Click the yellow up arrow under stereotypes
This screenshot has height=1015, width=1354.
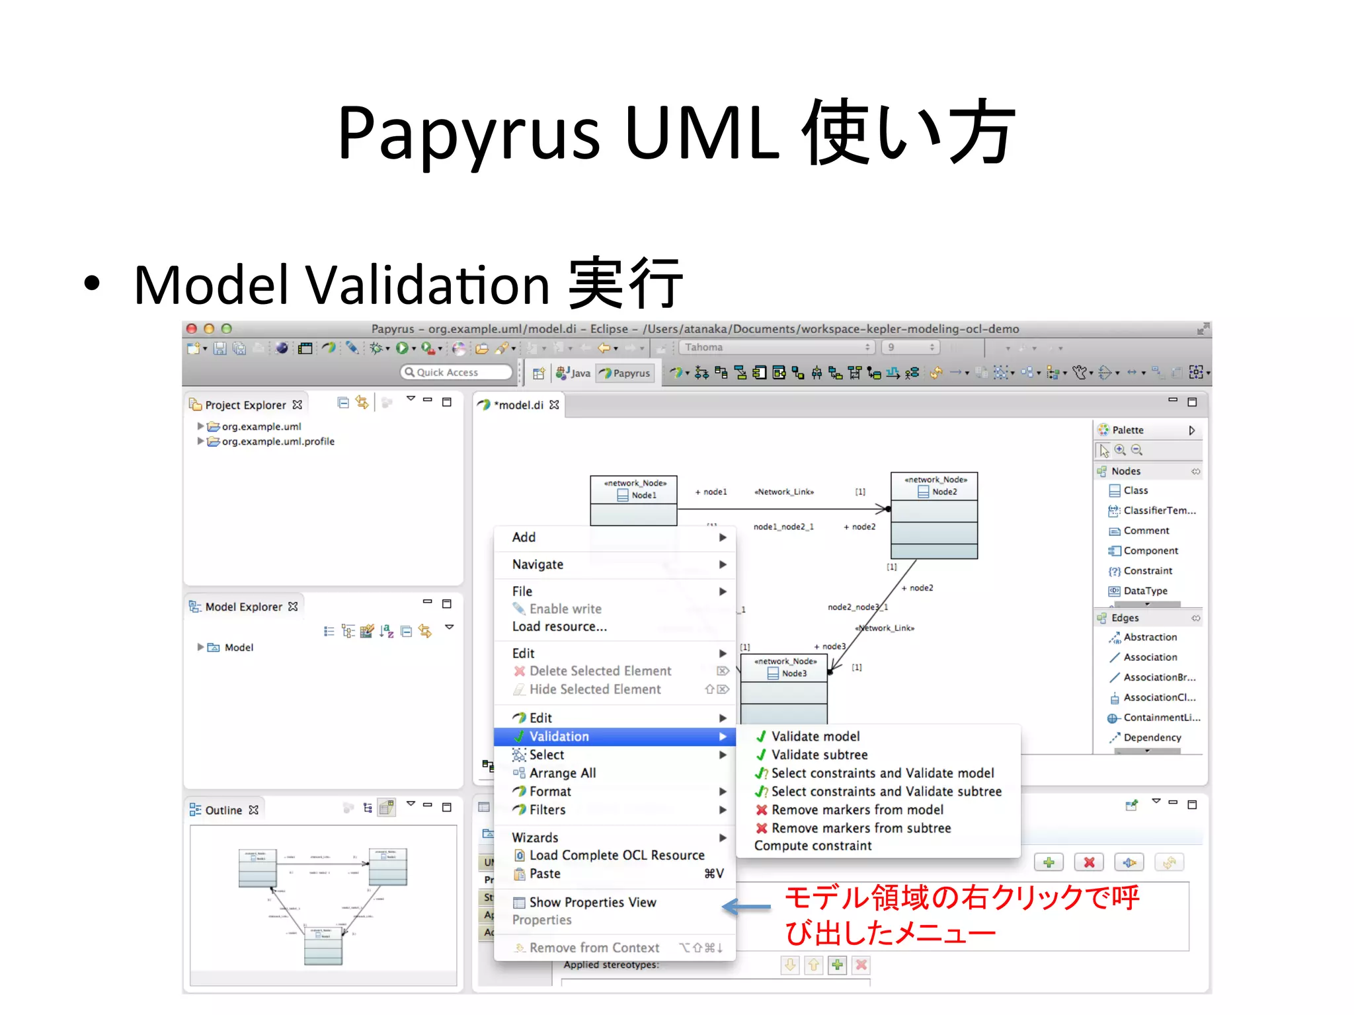(814, 965)
